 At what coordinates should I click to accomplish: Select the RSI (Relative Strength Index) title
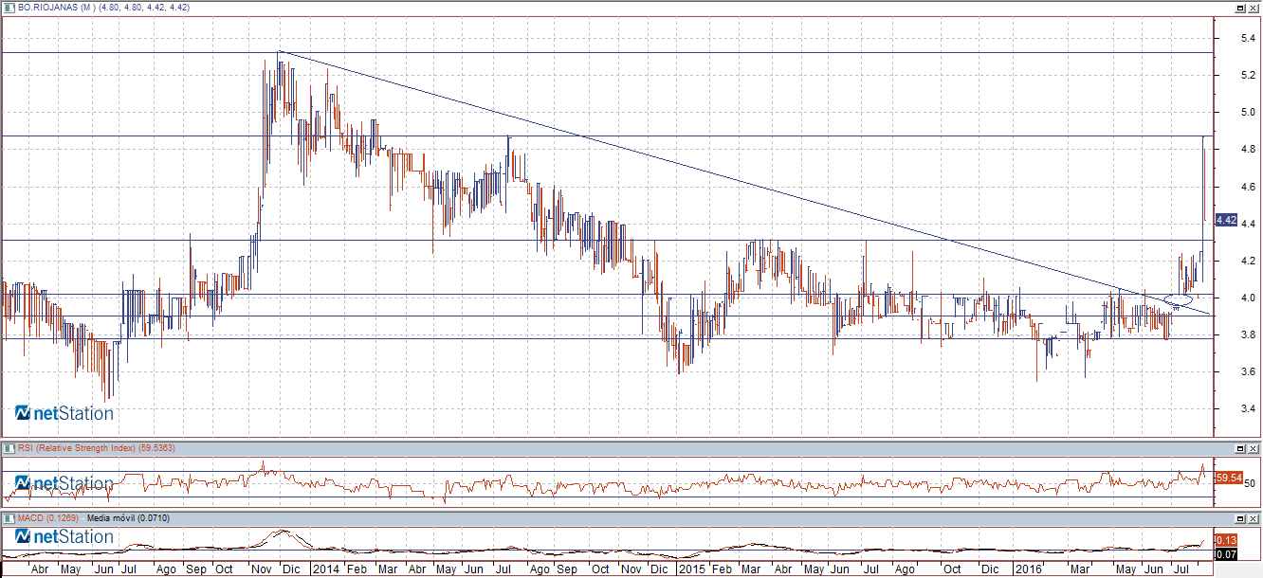click(77, 447)
